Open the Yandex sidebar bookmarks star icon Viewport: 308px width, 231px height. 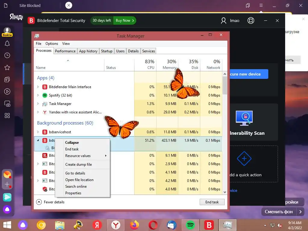[7, 68]
